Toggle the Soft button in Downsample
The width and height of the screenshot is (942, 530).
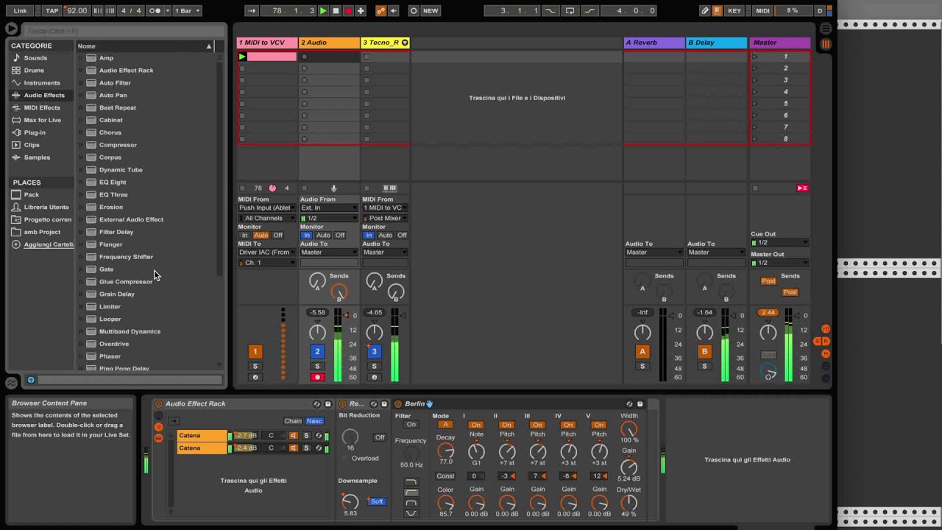376,501
